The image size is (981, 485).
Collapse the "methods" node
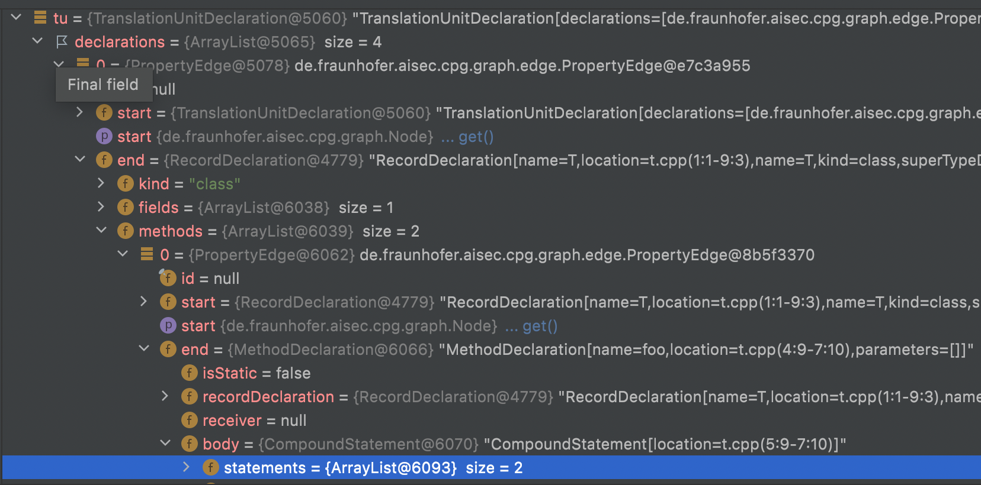(x=101, y=231)
